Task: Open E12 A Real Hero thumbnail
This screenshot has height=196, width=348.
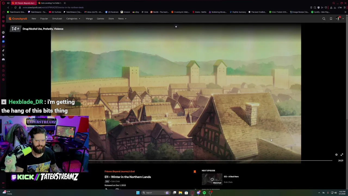Action: 212,179
